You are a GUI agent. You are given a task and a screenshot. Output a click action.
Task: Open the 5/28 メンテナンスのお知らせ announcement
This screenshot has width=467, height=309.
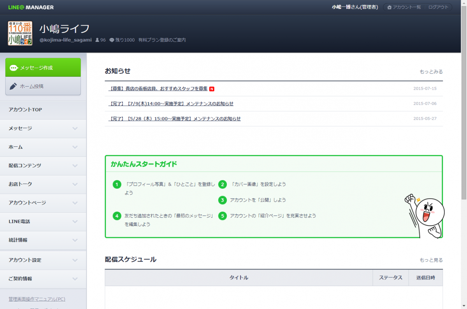coord(174,119)
